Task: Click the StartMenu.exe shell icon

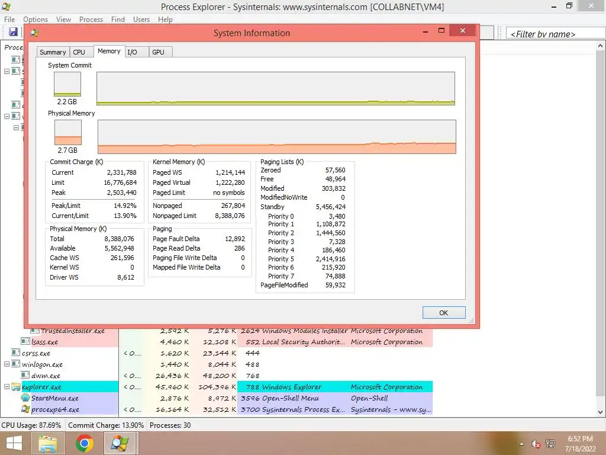Action: coord(25,398)
